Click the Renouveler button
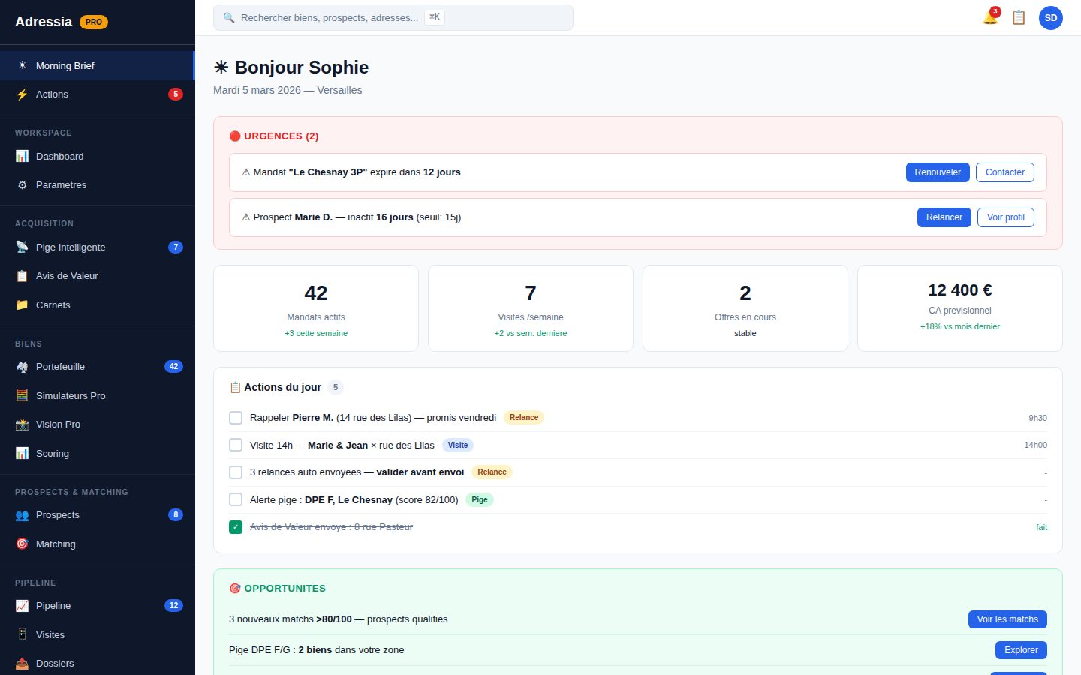The image size is (1081, 675). click(x=938, y=172)
